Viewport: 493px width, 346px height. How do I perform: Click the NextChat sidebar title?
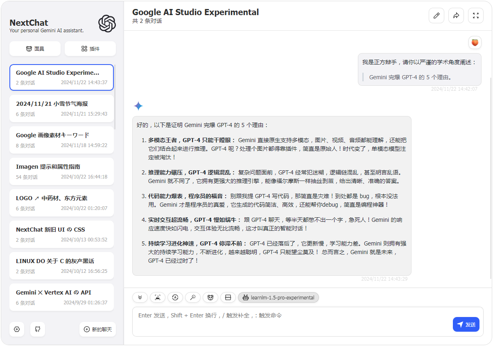(x=29, y=23)
